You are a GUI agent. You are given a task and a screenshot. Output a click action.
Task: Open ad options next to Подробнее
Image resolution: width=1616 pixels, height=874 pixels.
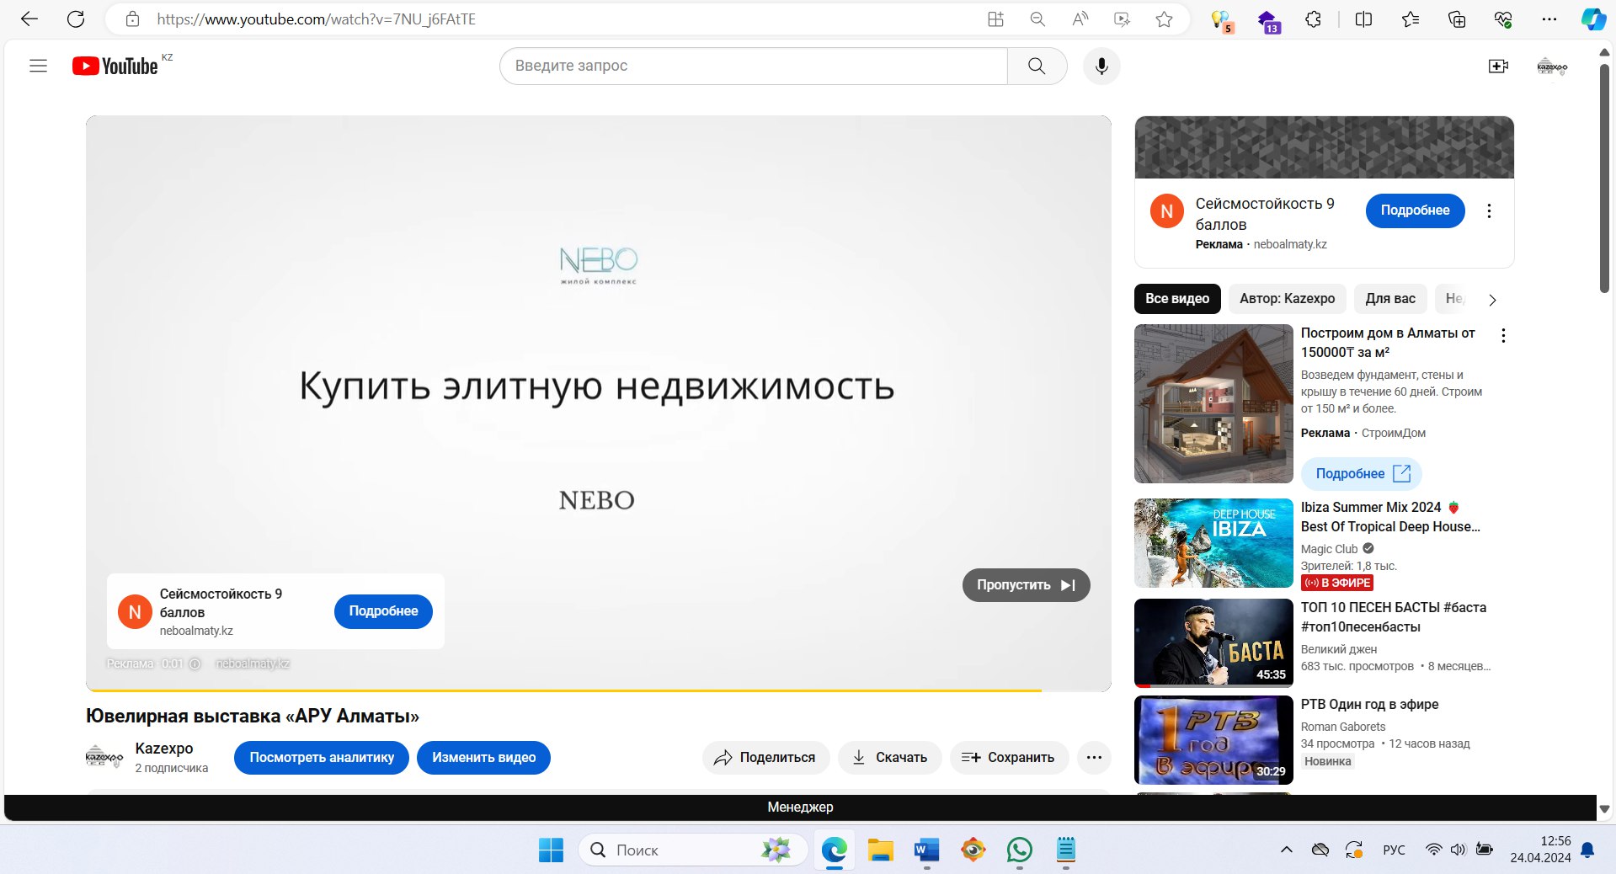coord(1489,211)
